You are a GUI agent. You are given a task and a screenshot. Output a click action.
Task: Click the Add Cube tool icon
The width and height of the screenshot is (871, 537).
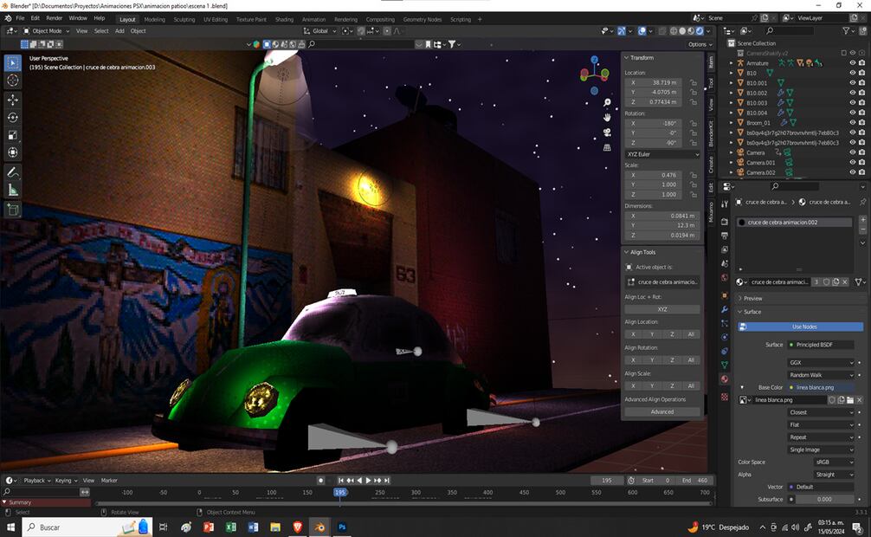13,209
